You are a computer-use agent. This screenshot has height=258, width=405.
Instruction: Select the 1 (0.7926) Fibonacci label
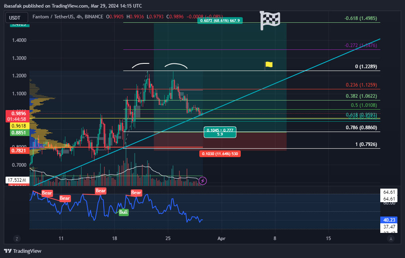366,144
